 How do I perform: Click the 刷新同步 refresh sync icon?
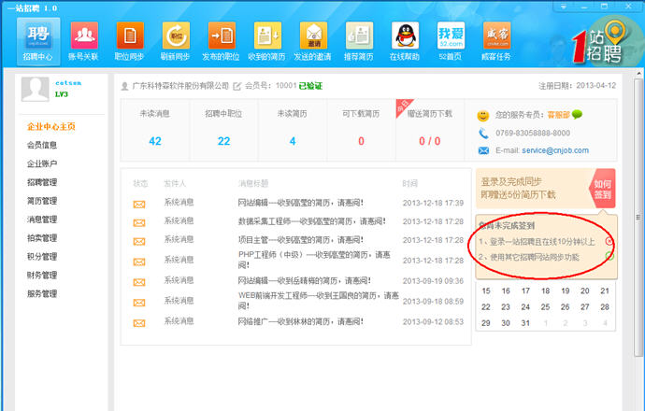[176, 41]
